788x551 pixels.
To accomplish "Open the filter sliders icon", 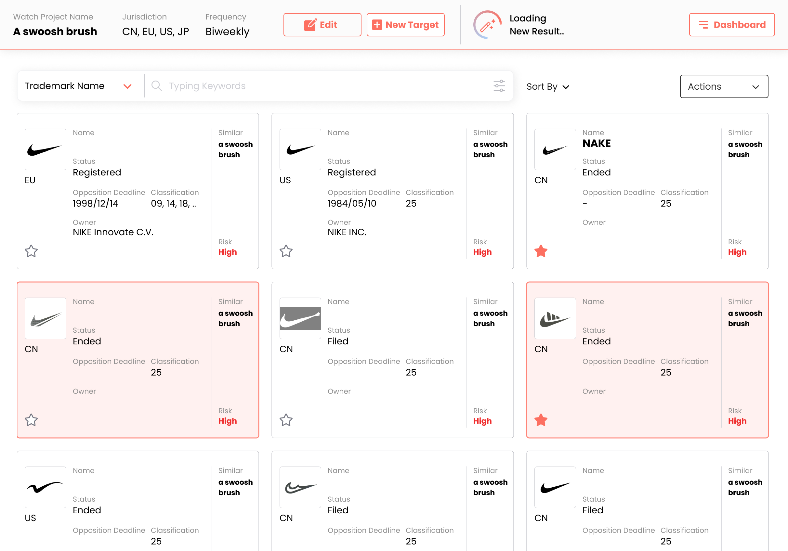I will pyautogui.click(x=499, y=86).
